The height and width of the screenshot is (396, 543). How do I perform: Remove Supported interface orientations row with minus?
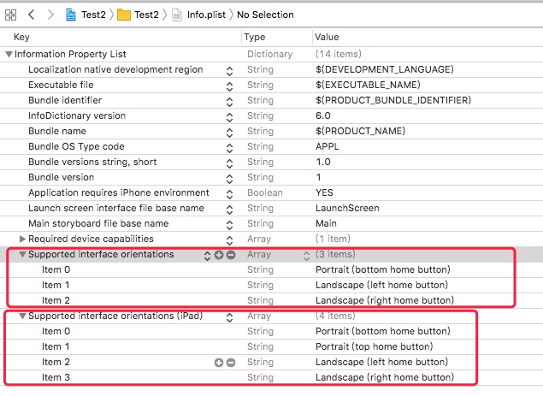click(230, 255)
